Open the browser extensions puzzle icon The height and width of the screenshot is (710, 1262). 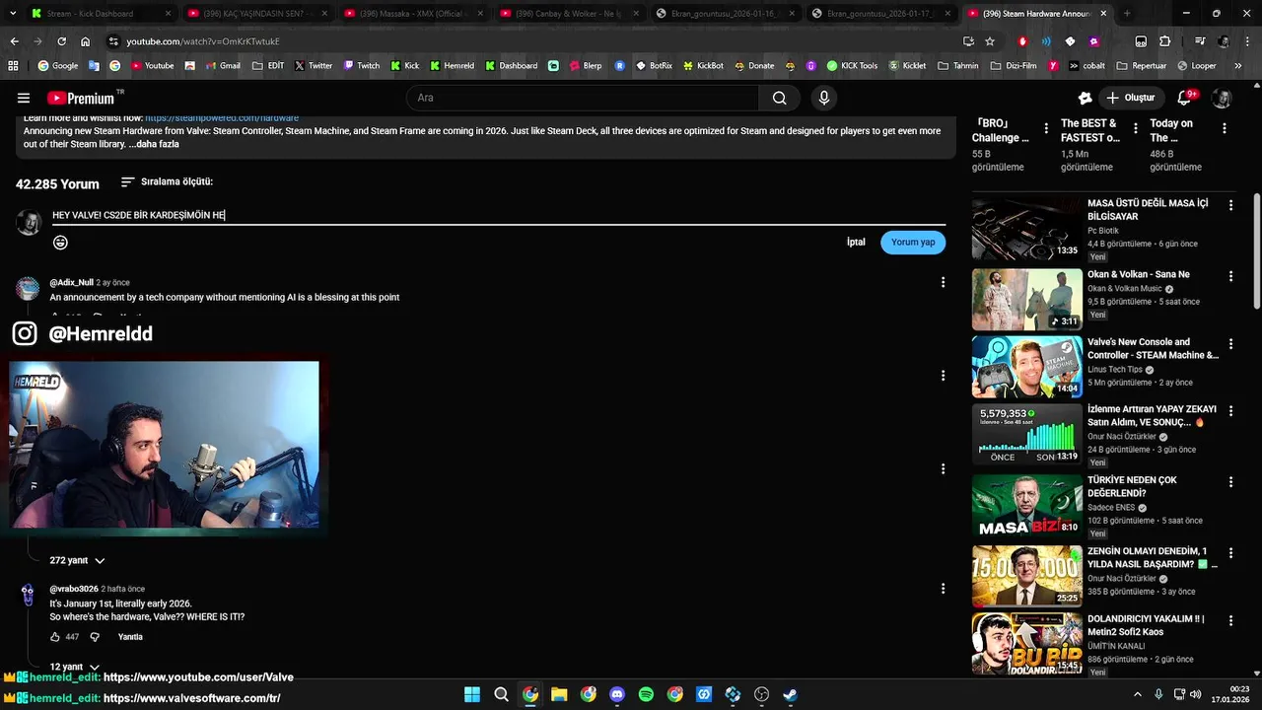[1165, 41]
